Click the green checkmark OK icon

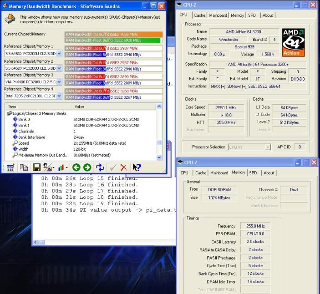point(113,168)
